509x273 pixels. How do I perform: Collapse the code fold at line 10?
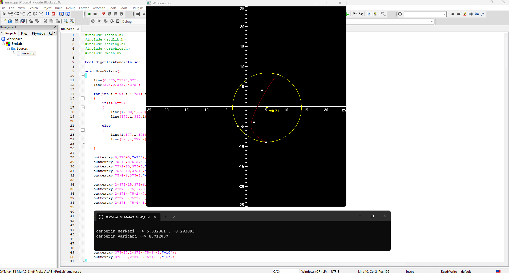click(x=83, y=76)
